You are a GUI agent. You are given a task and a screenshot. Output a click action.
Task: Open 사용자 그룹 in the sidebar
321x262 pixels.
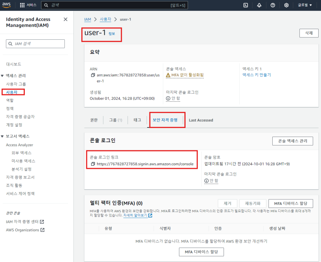(16, 84)
